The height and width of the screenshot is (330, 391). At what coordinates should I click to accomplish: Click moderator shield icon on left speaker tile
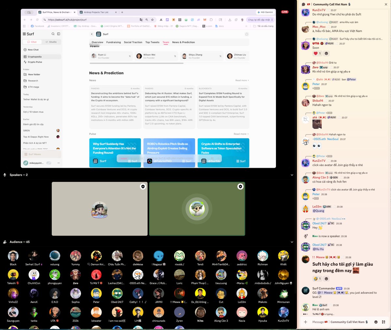pos(143,186)
